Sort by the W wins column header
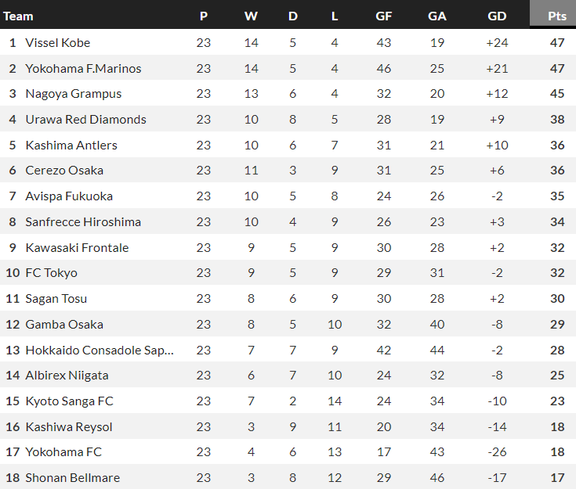This screenshot has height=489, width=576. pos(251,16)
